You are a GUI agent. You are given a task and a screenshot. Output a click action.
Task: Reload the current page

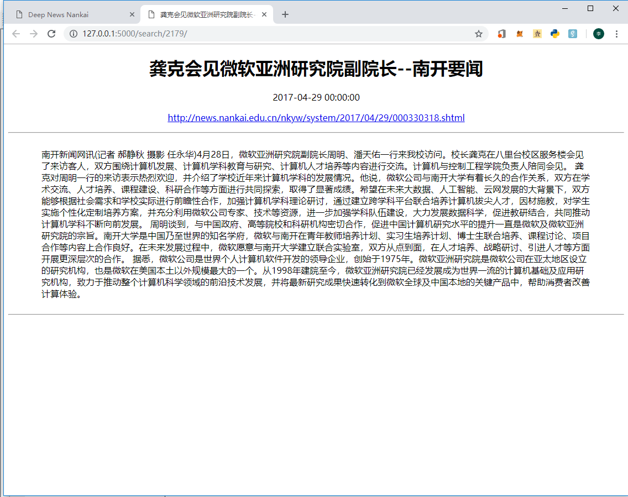click(x=51, y=34)
